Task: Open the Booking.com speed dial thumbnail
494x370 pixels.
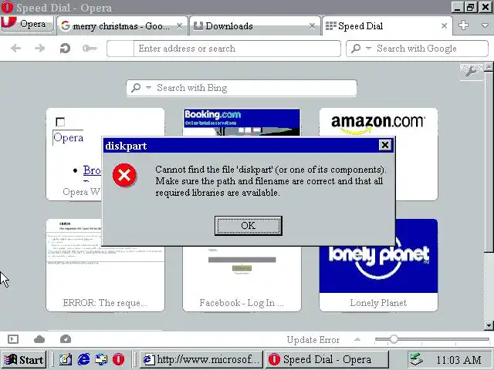Action: click(242, 123)
